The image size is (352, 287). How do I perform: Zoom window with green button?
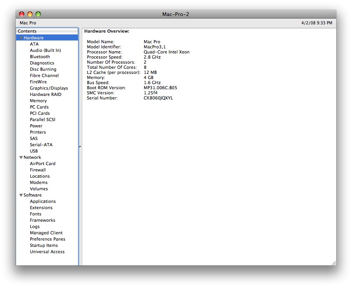38,14
